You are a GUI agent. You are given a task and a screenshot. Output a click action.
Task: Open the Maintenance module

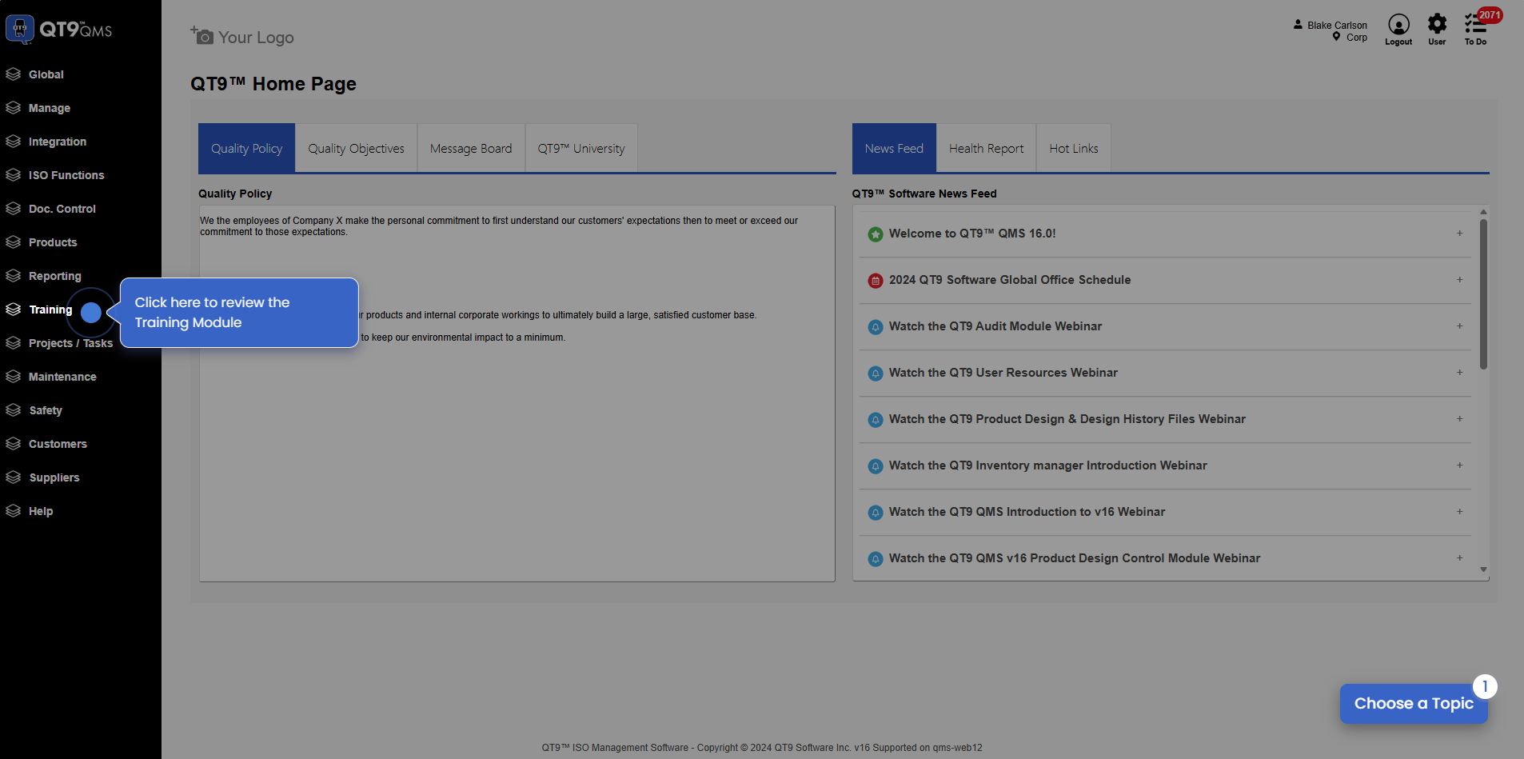pyautogui.click(x=62, y=377)
